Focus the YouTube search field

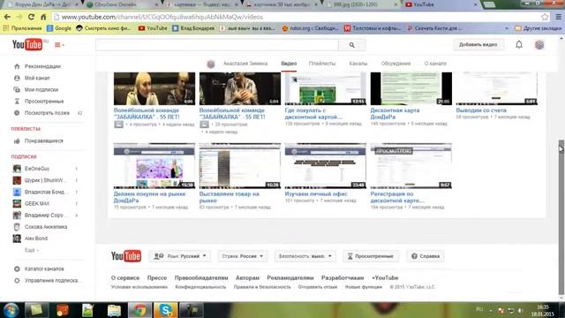click(x=217, y=45)
